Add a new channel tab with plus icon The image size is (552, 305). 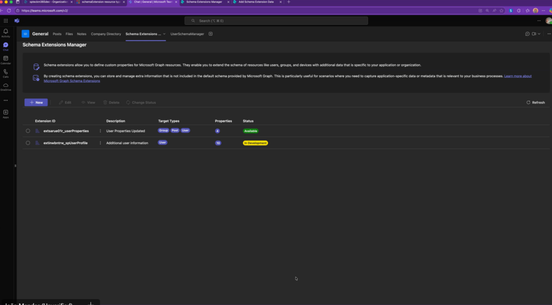tap(211, 34)
